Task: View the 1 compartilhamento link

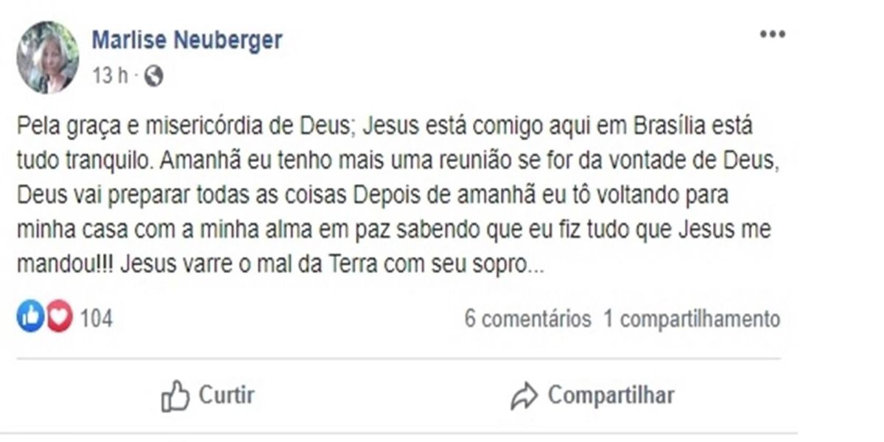Action: pyautogui.click(x=692, y=318)
